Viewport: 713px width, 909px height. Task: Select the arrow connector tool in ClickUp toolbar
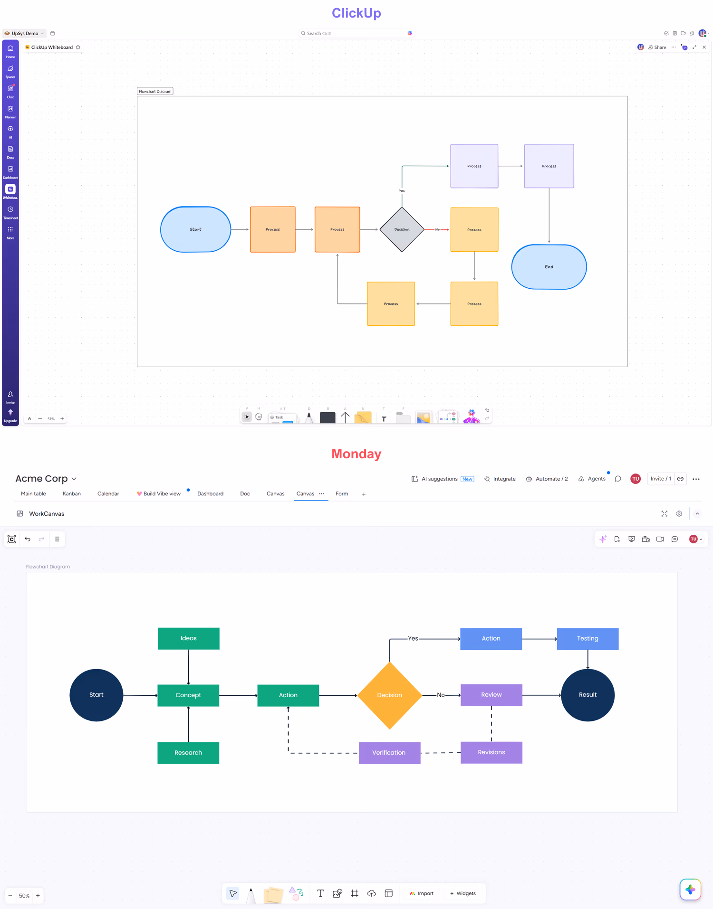tap(345, 417)
